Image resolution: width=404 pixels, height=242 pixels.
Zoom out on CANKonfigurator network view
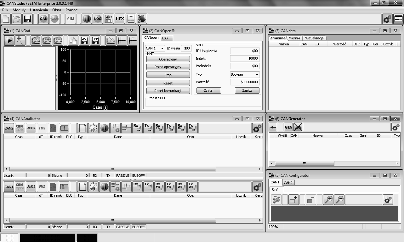[x=339, y=199]
